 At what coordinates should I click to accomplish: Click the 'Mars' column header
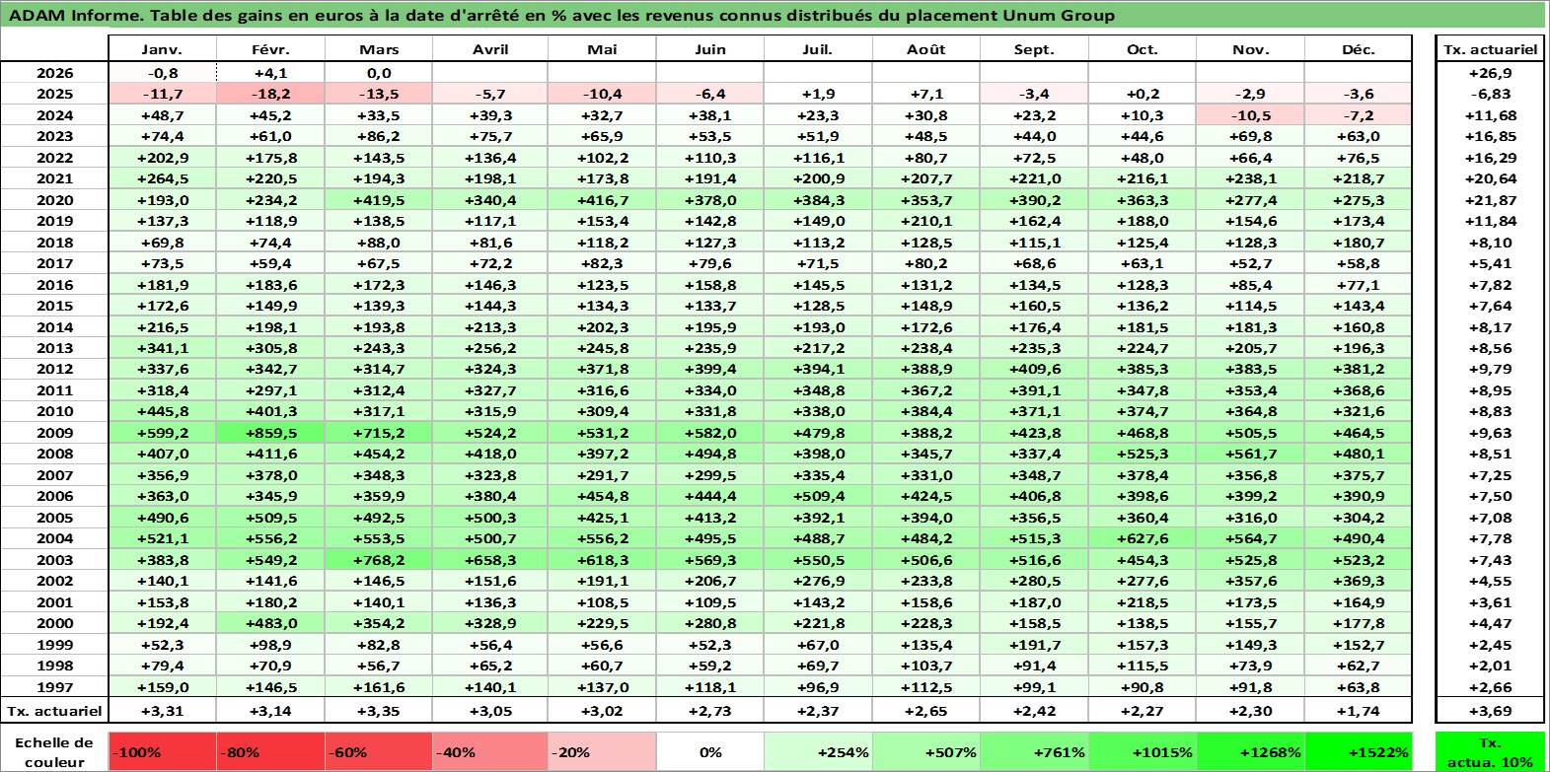tap(379, 49)
